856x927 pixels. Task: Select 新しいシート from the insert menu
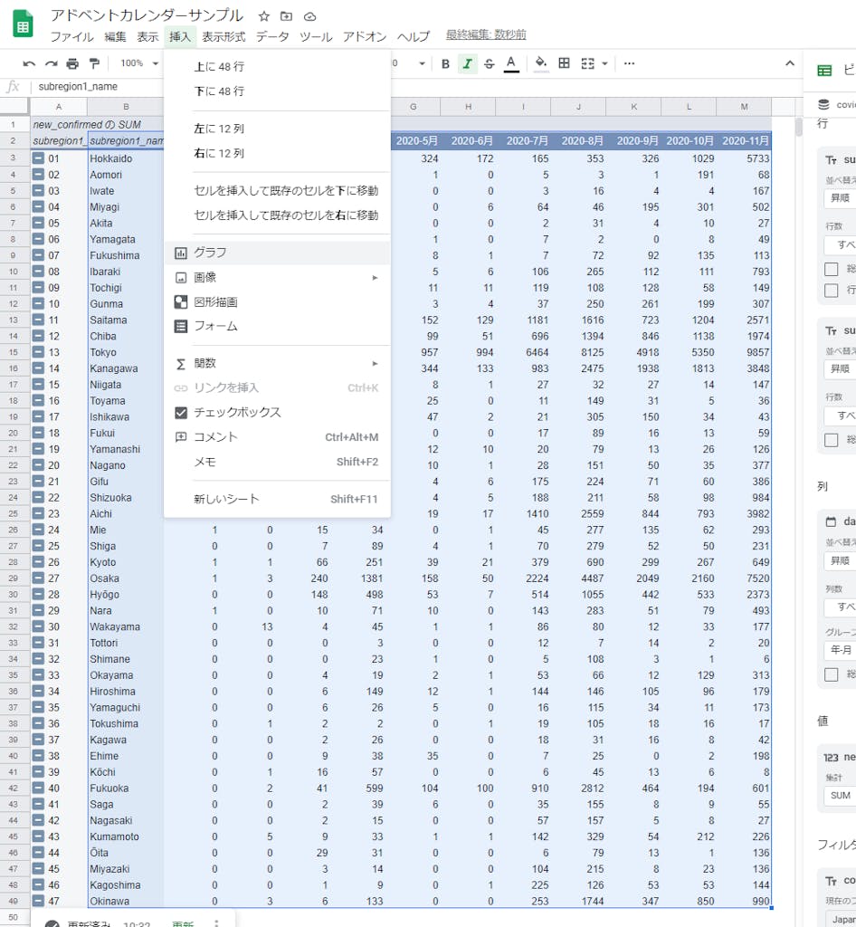tap(277, 500)
